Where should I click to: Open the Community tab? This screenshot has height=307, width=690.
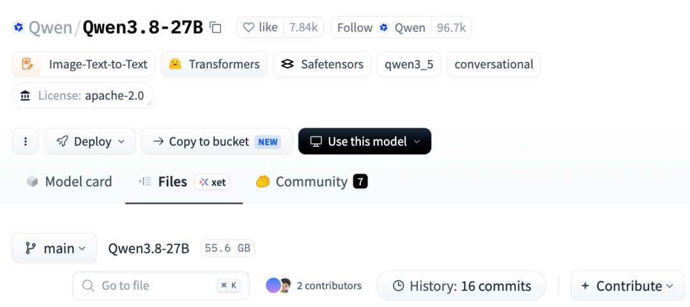pos(312,182)
